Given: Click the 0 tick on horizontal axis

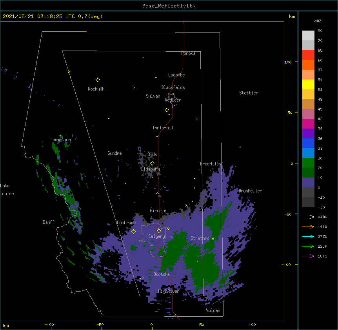Looking at the screenshot, I should click(x=151, y=325).
